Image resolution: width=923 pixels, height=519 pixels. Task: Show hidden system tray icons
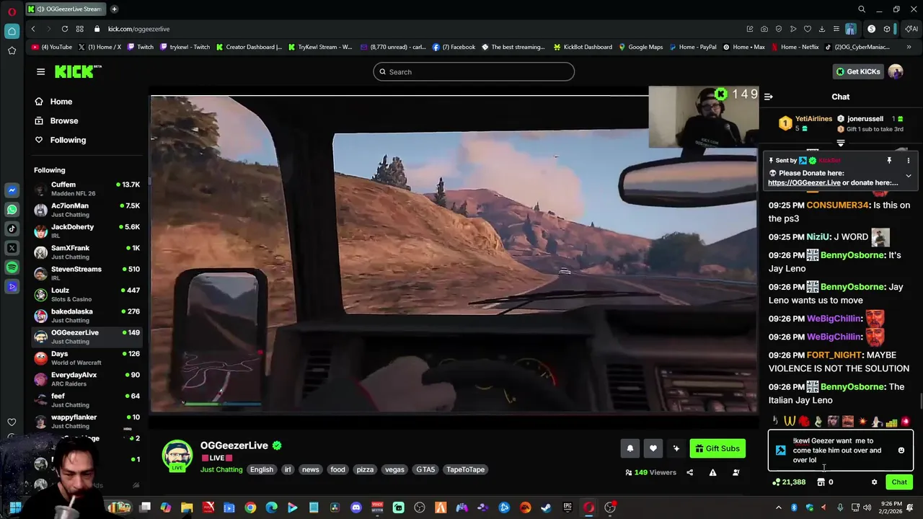click(x=778, y=507)
